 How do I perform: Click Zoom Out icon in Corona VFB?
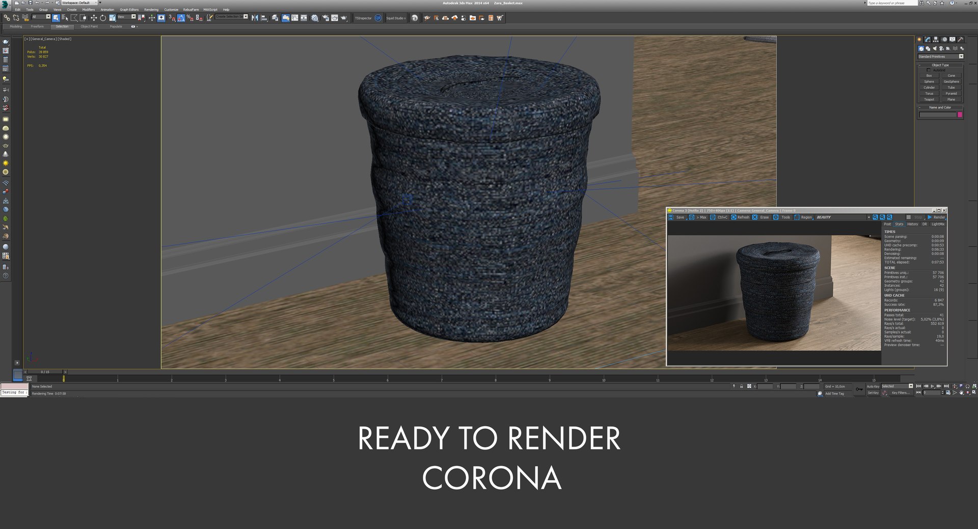pos(882,217)
